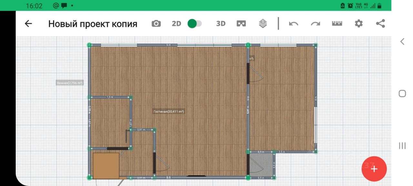413x186 pixels.
Task: Open VR headset view mode
Action: [241, 24]
